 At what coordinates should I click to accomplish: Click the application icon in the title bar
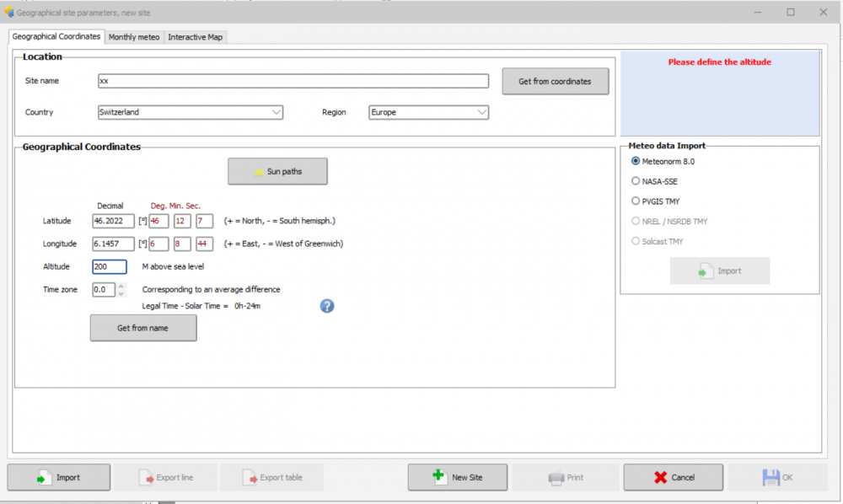point(8,12)
